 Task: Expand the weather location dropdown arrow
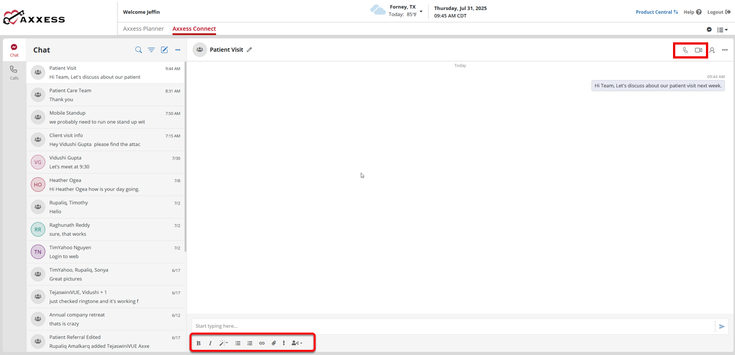(421, 11)
